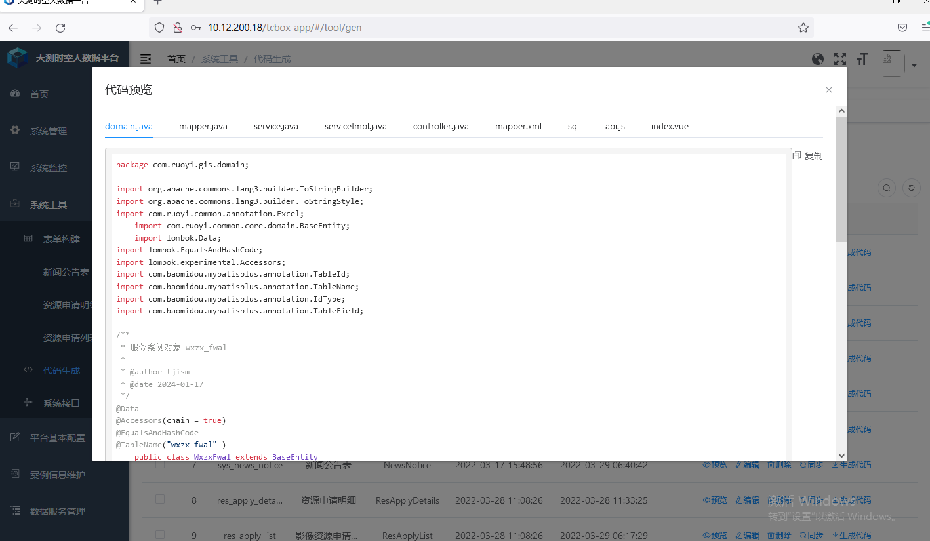
Task: Check the box for sys_news_notice row
Action: coord(160,464)
